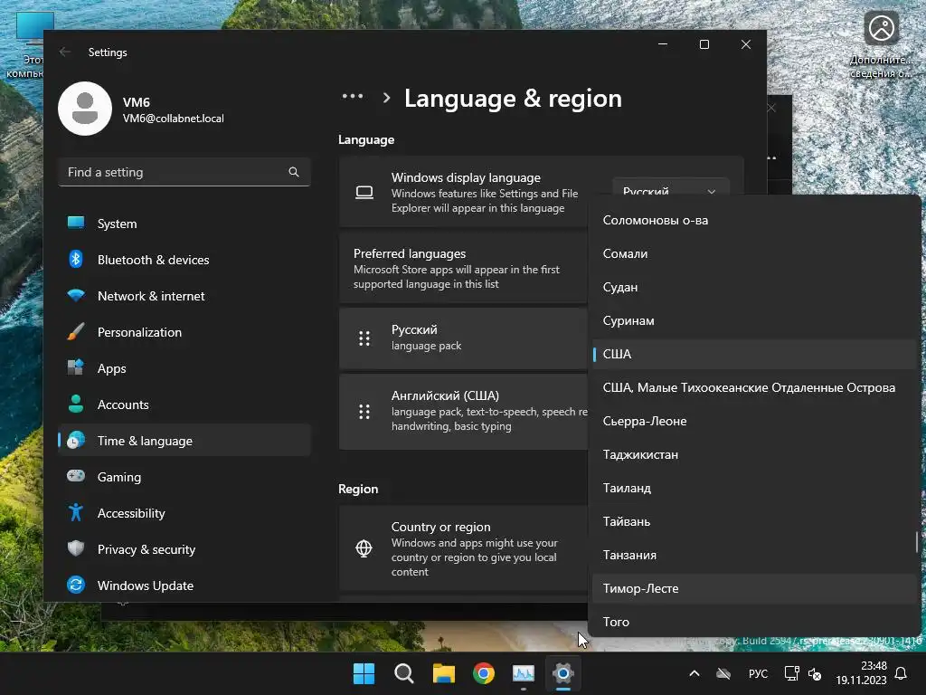926x695 pixels.
Task: Click the drag handle for Английский (США)
Action: point(364,412)
